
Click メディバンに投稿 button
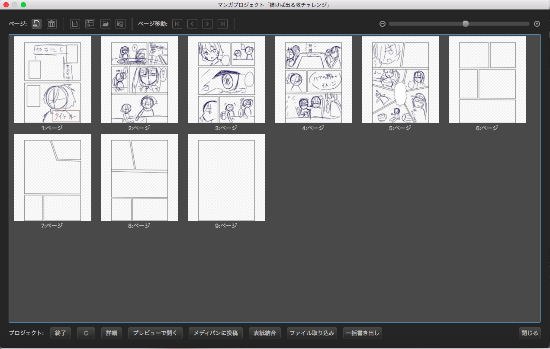215,333
